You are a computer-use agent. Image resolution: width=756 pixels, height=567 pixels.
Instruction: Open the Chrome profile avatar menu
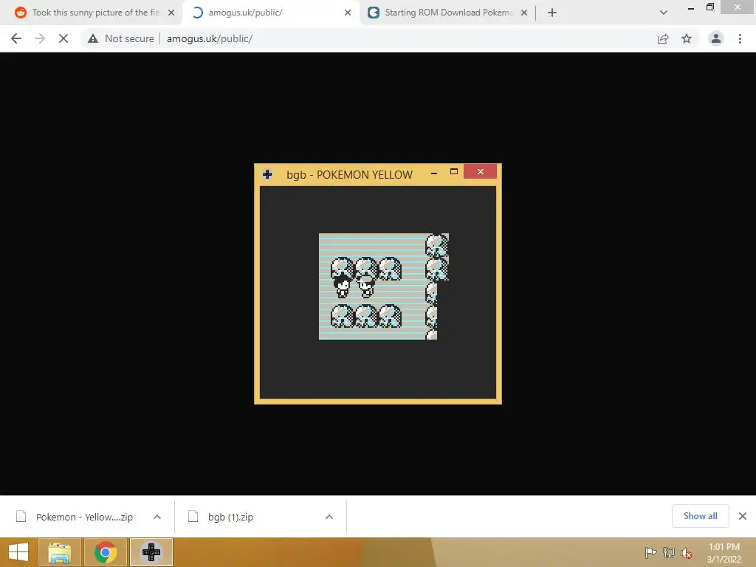716,38
